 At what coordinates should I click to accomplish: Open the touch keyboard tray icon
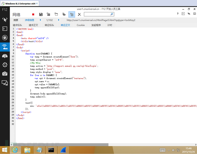(162, 150)
